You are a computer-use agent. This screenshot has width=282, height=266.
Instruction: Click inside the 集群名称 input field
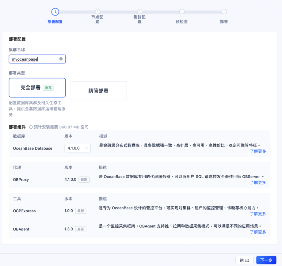(x=34, y=59)
